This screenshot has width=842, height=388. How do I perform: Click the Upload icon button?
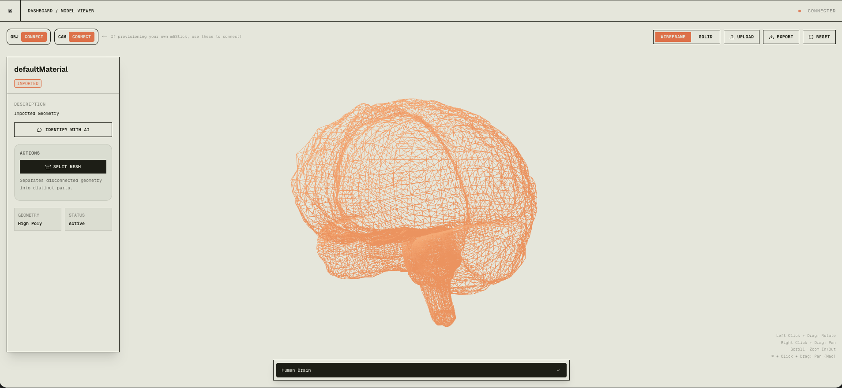[x=732, y=37]
